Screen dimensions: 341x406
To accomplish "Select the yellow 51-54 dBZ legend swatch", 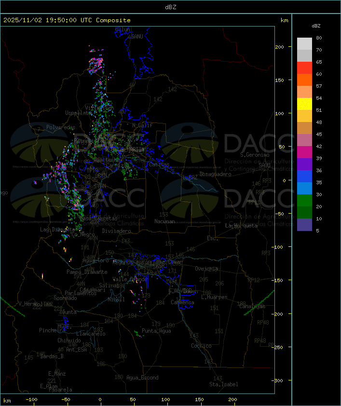I will pos(304,104).
